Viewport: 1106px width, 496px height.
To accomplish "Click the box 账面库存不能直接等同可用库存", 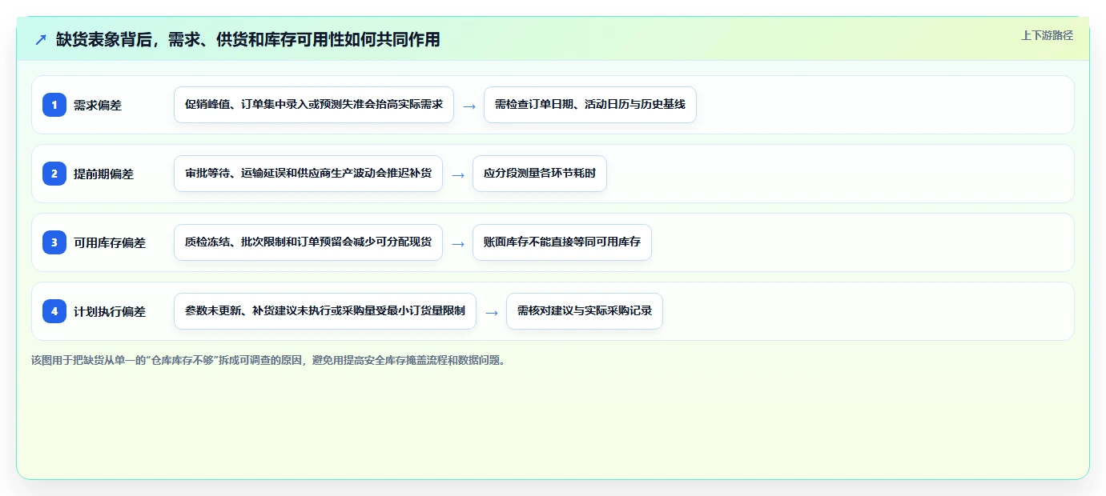I will pyautogui.click(x=562, y=242).
